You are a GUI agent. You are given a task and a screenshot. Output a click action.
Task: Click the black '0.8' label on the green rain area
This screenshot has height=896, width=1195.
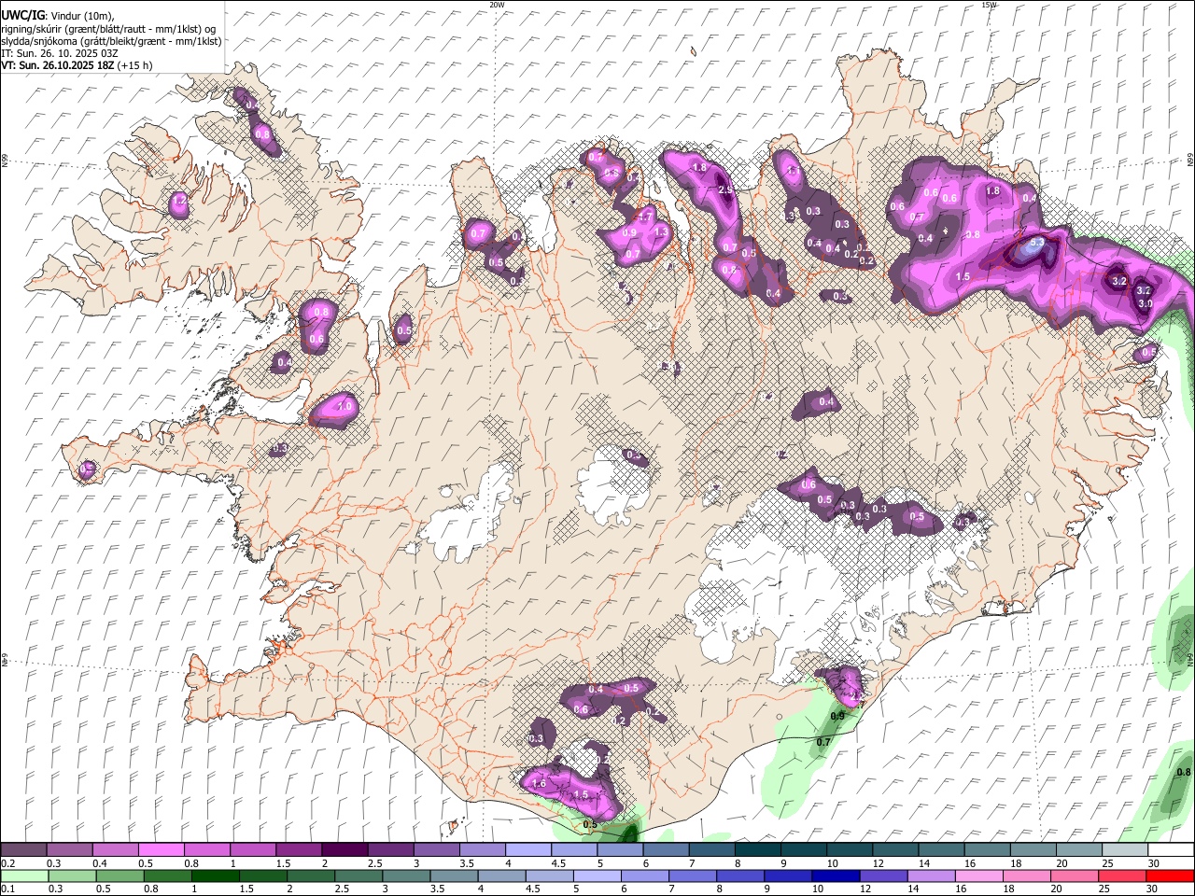point(1184,772)
